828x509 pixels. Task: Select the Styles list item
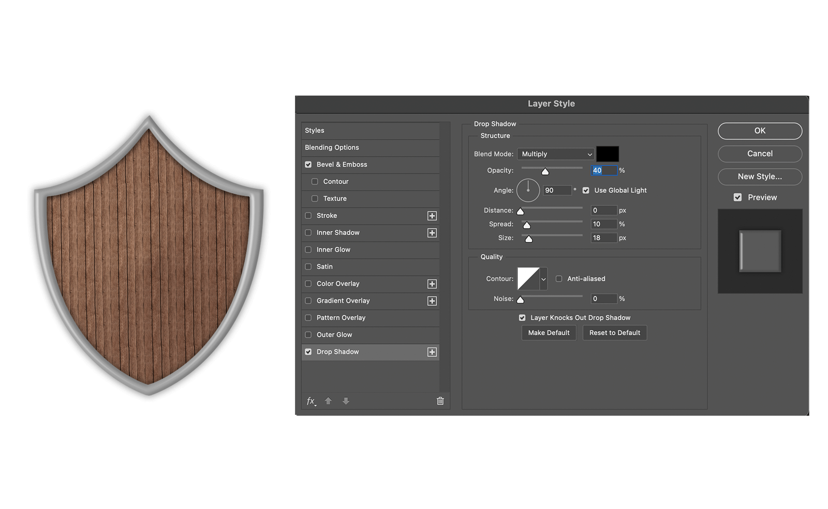click(371, 131)
